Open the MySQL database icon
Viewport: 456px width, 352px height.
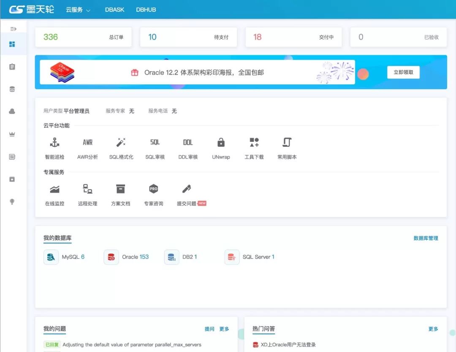tap(51, 257)
